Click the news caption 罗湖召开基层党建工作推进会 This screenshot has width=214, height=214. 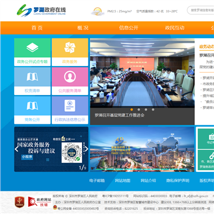[x=119, y=115]
